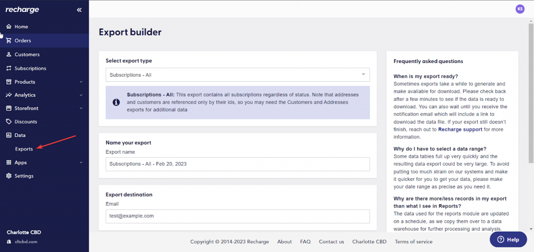Viewport: 534px width, 252px height.
Task: Expand the Analytics menu chevron
Action: coord(81,95)
